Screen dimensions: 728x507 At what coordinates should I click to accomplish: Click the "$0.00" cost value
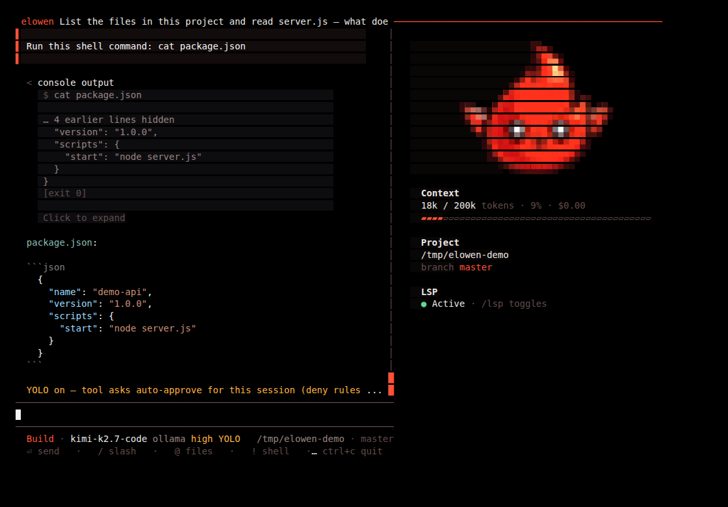571,205
